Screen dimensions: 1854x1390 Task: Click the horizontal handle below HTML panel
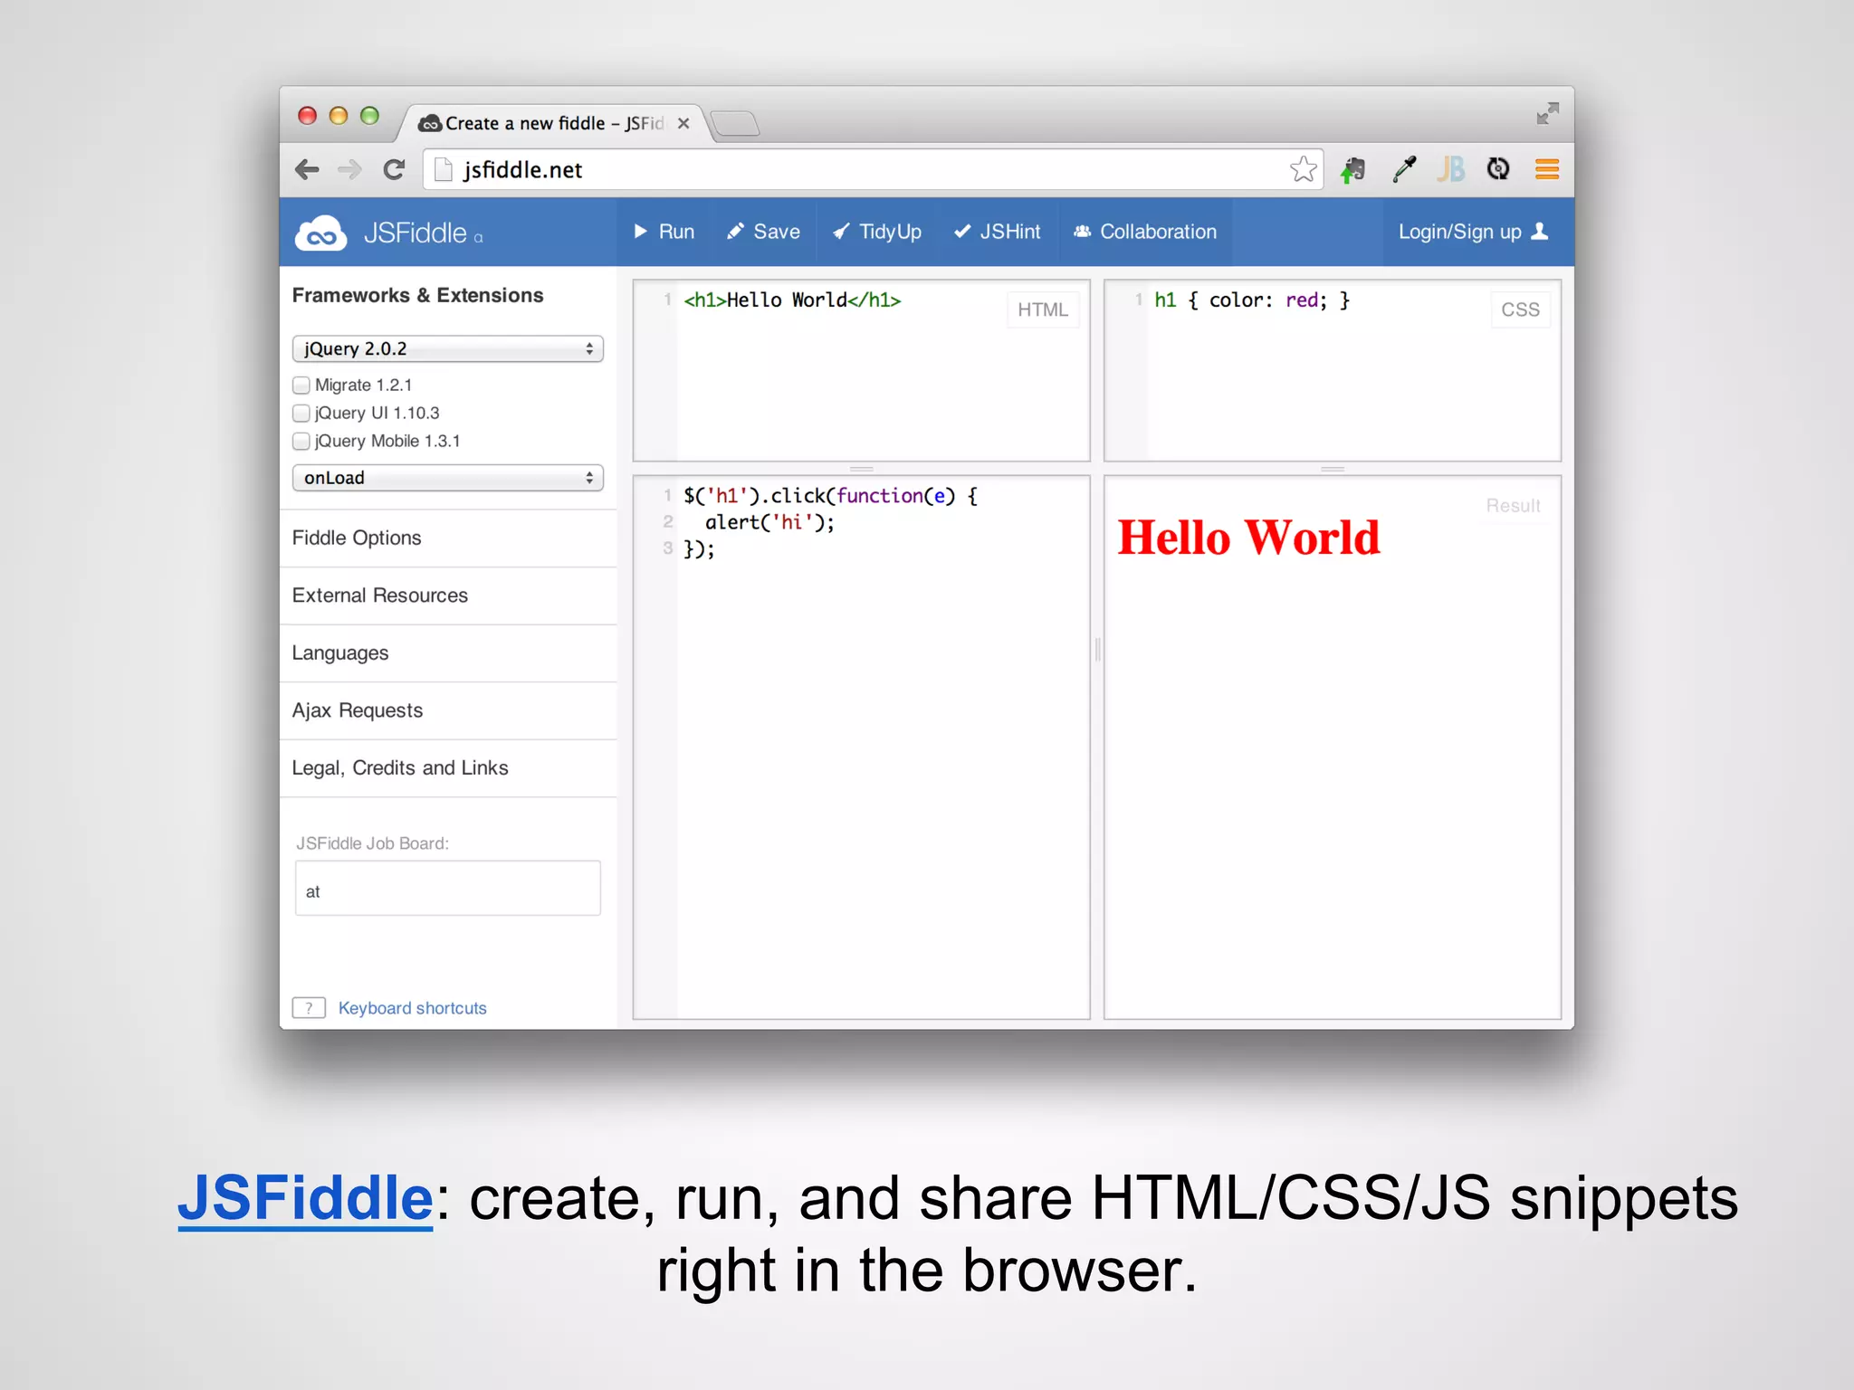coord(862,469)
